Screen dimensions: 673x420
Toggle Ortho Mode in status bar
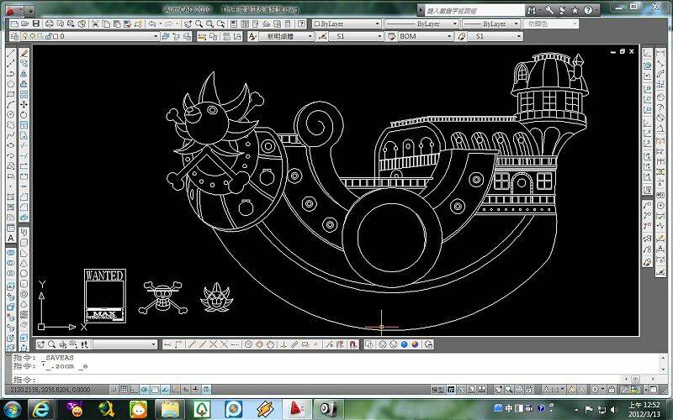134,390
